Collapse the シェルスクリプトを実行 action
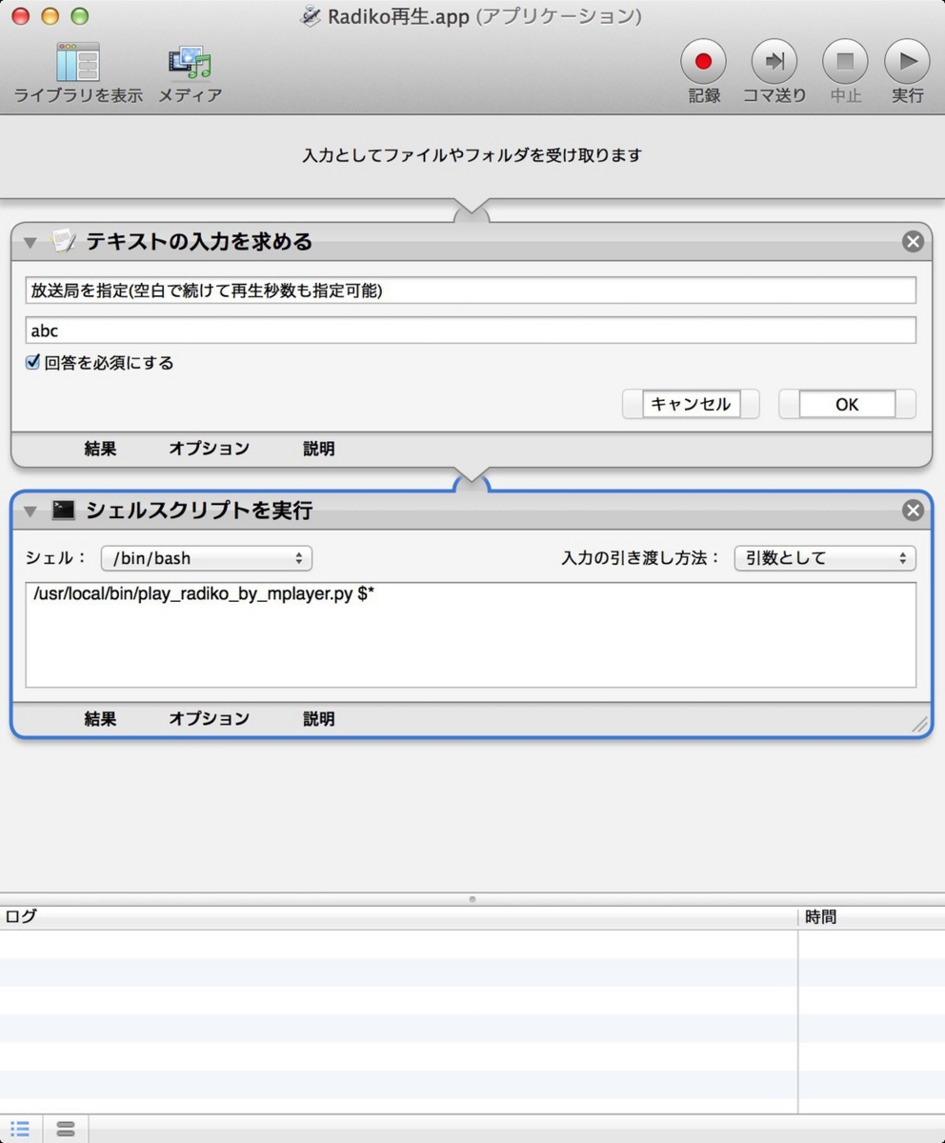The width and height of the screenshot is (945, 1143). (x=30, y=511)
